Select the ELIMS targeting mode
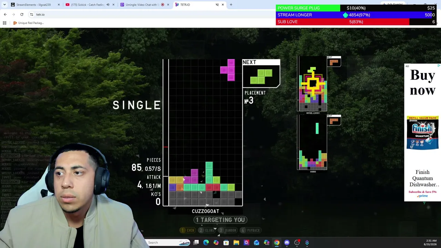Viewport: 441px width, 248px height. point(207,230)
